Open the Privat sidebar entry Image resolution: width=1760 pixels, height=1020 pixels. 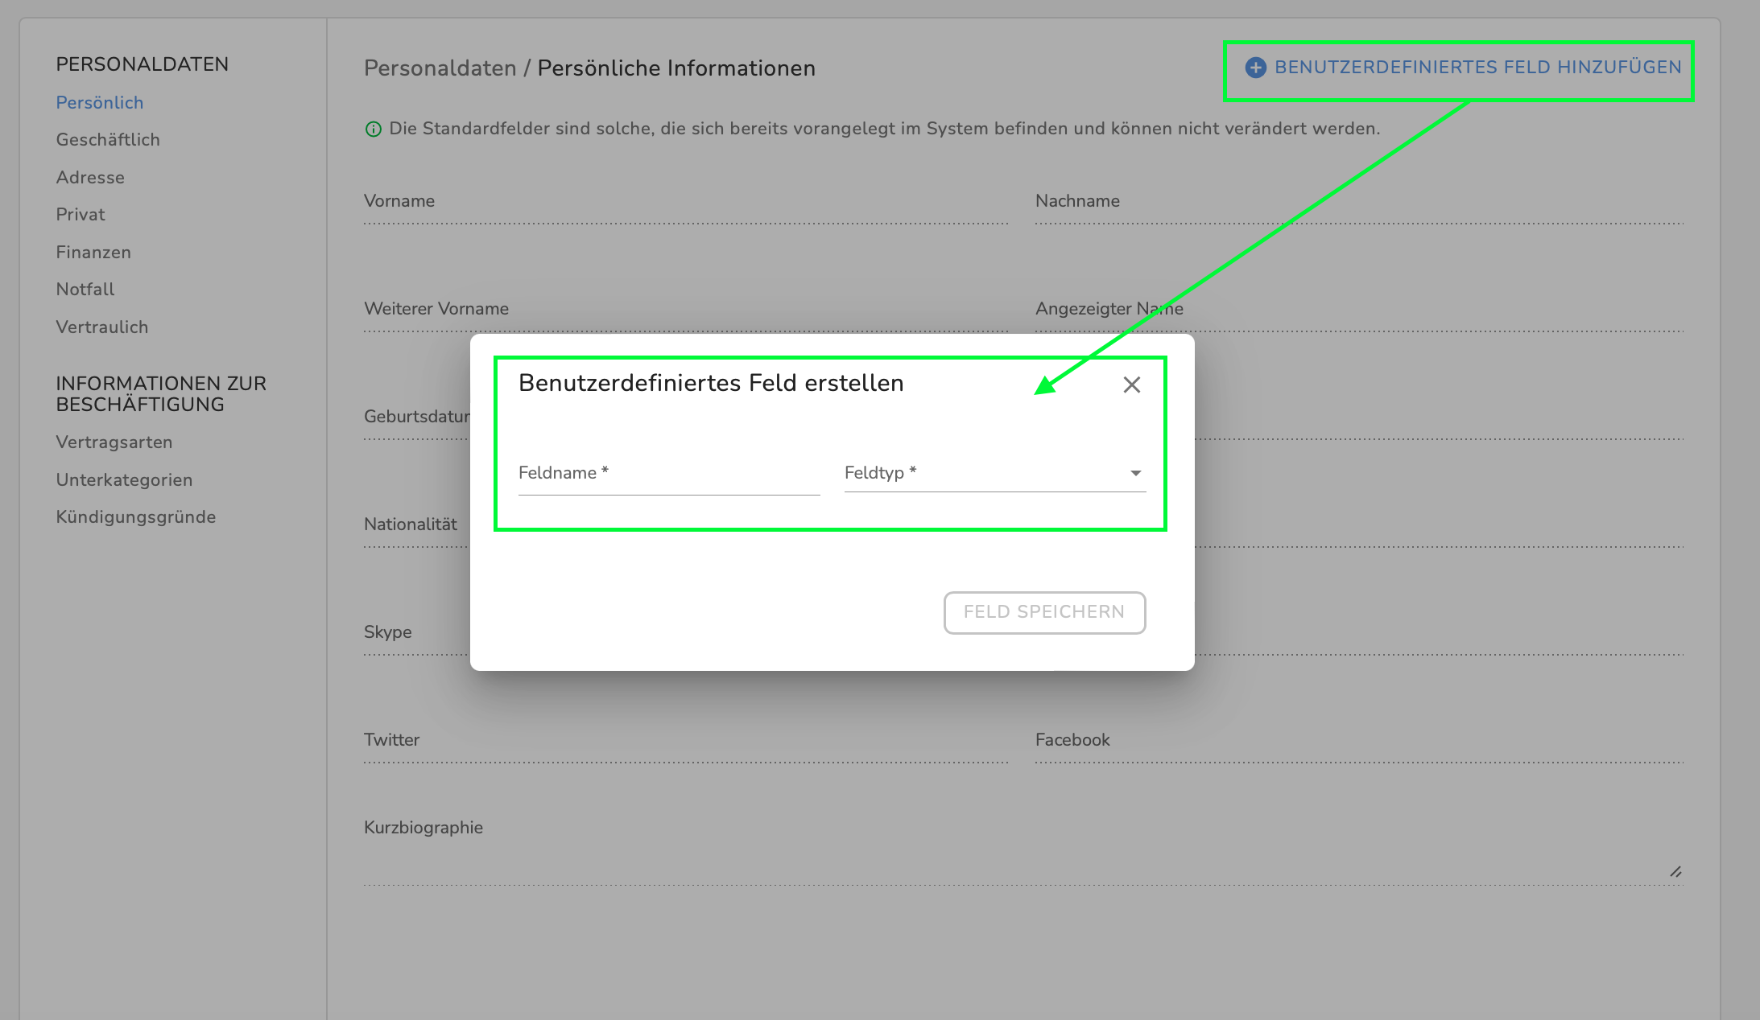tap(81, 215)
